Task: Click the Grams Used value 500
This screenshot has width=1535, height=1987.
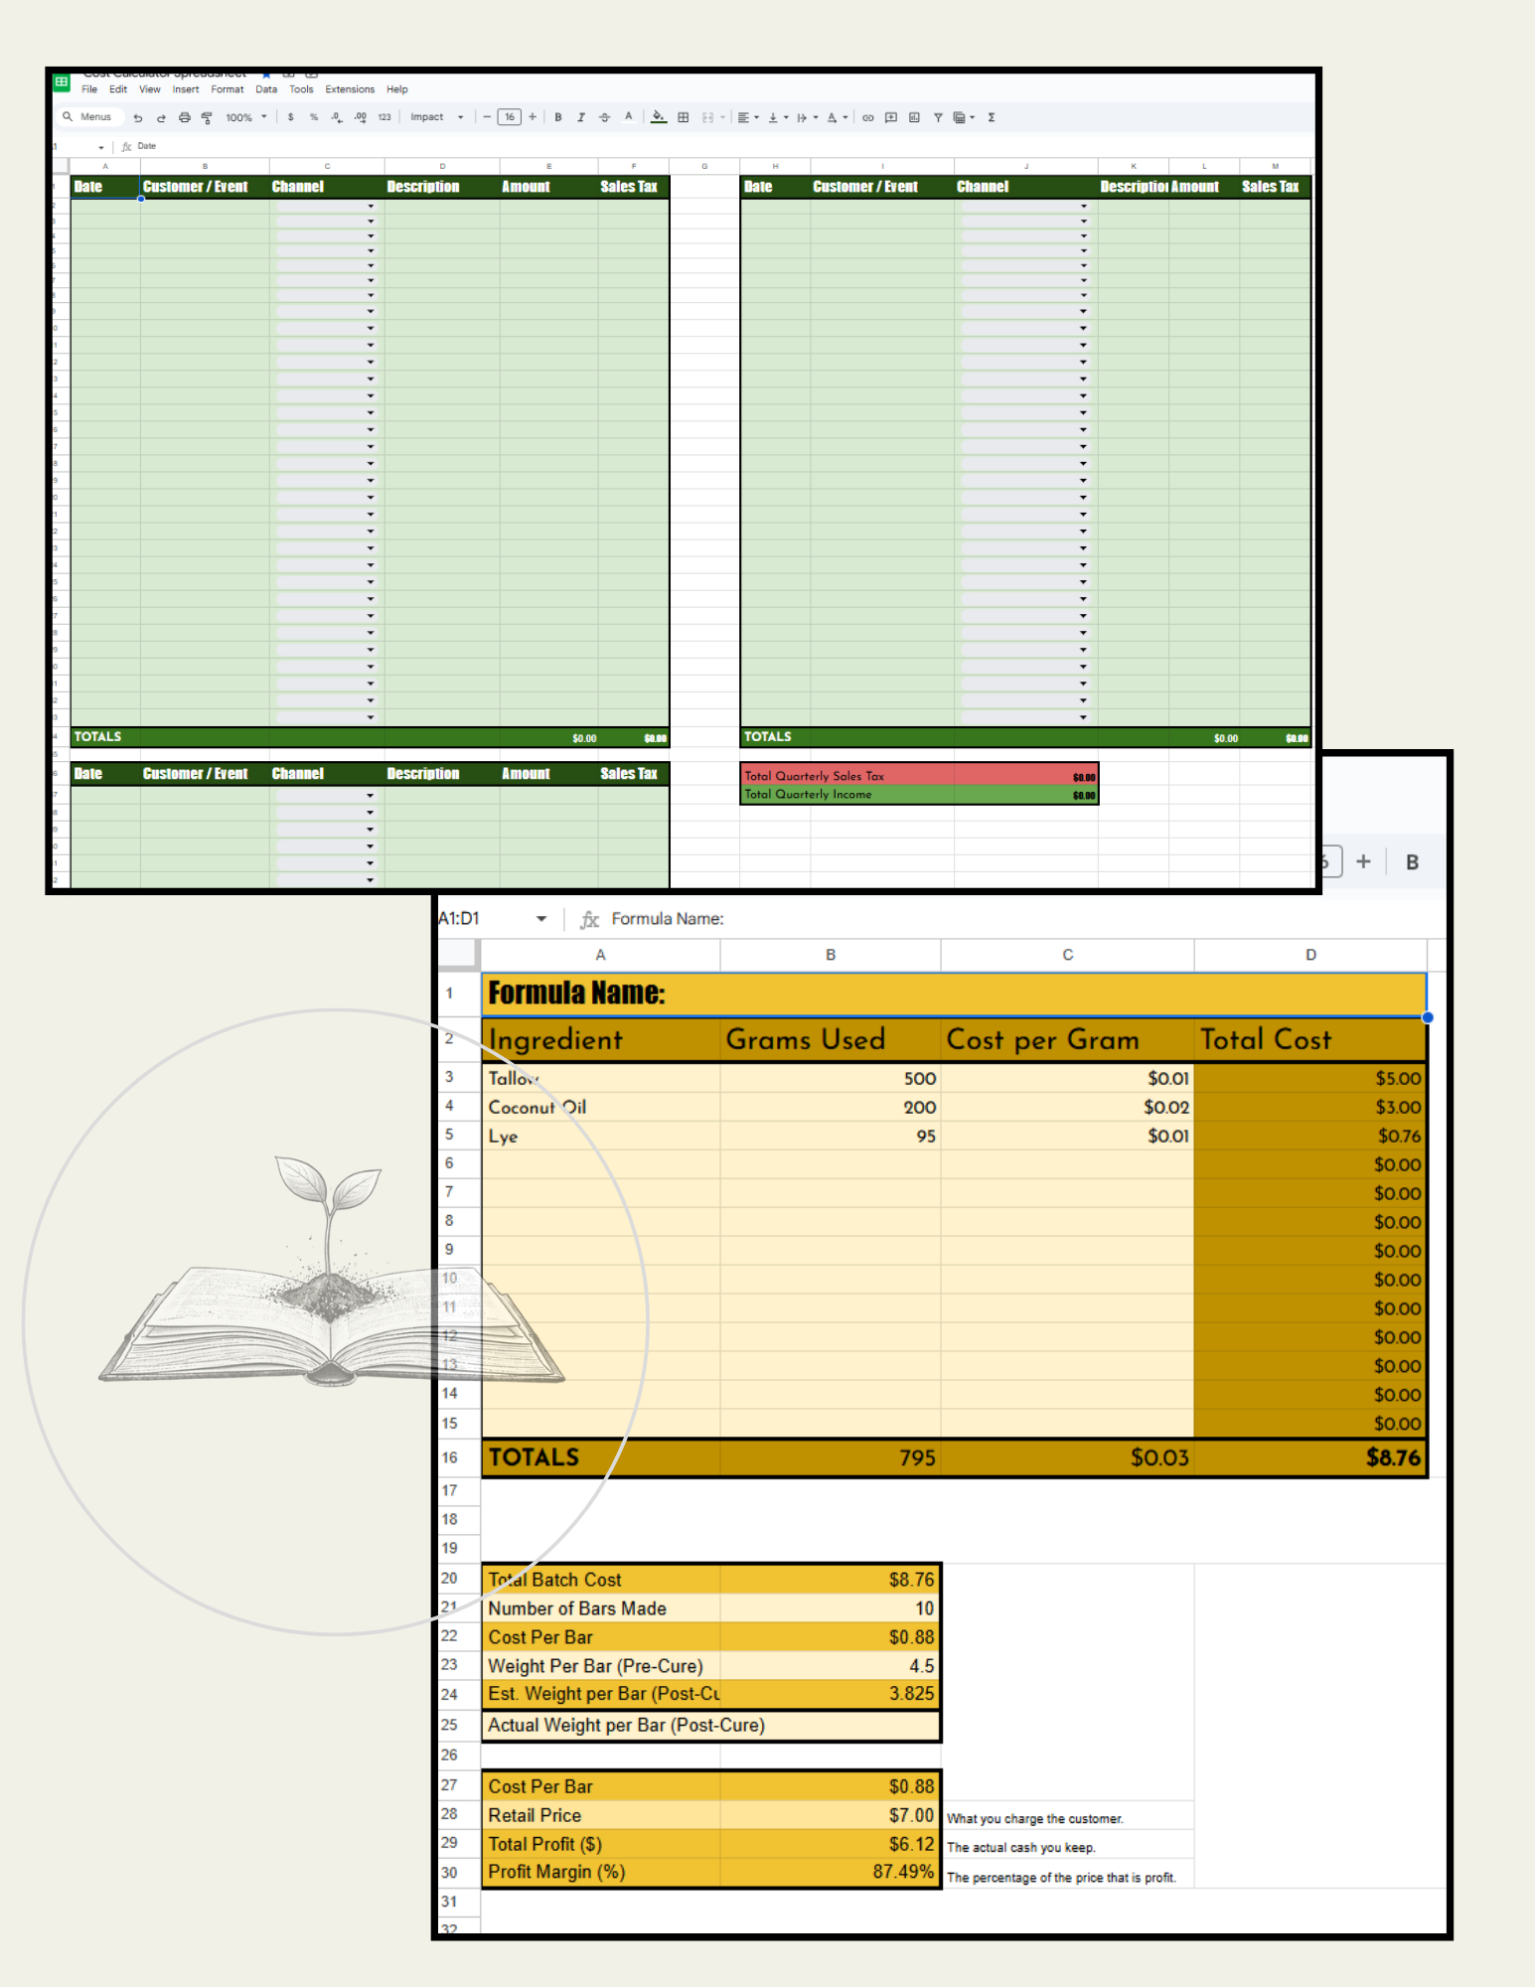Action: pyautogui.click(x=830, y=1078)
